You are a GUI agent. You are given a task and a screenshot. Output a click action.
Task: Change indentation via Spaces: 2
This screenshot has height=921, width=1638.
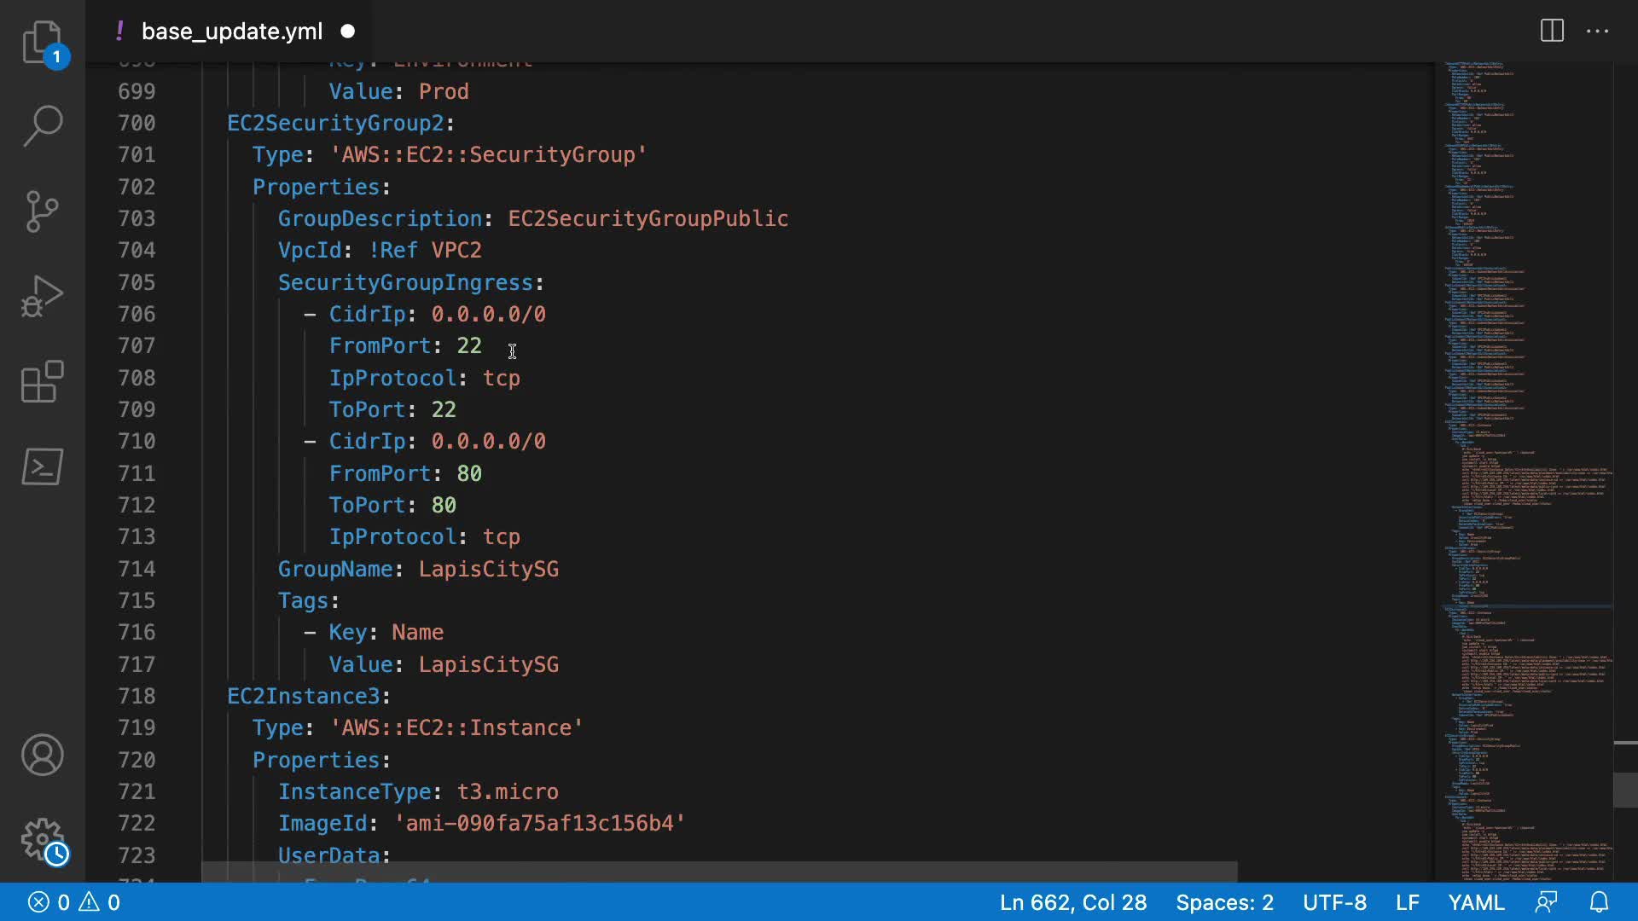pyautogui.click(x=1224, y=902)
